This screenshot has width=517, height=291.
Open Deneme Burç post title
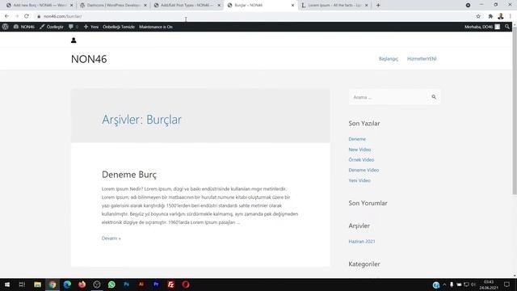pyautogui.click(x=129, y=175)
